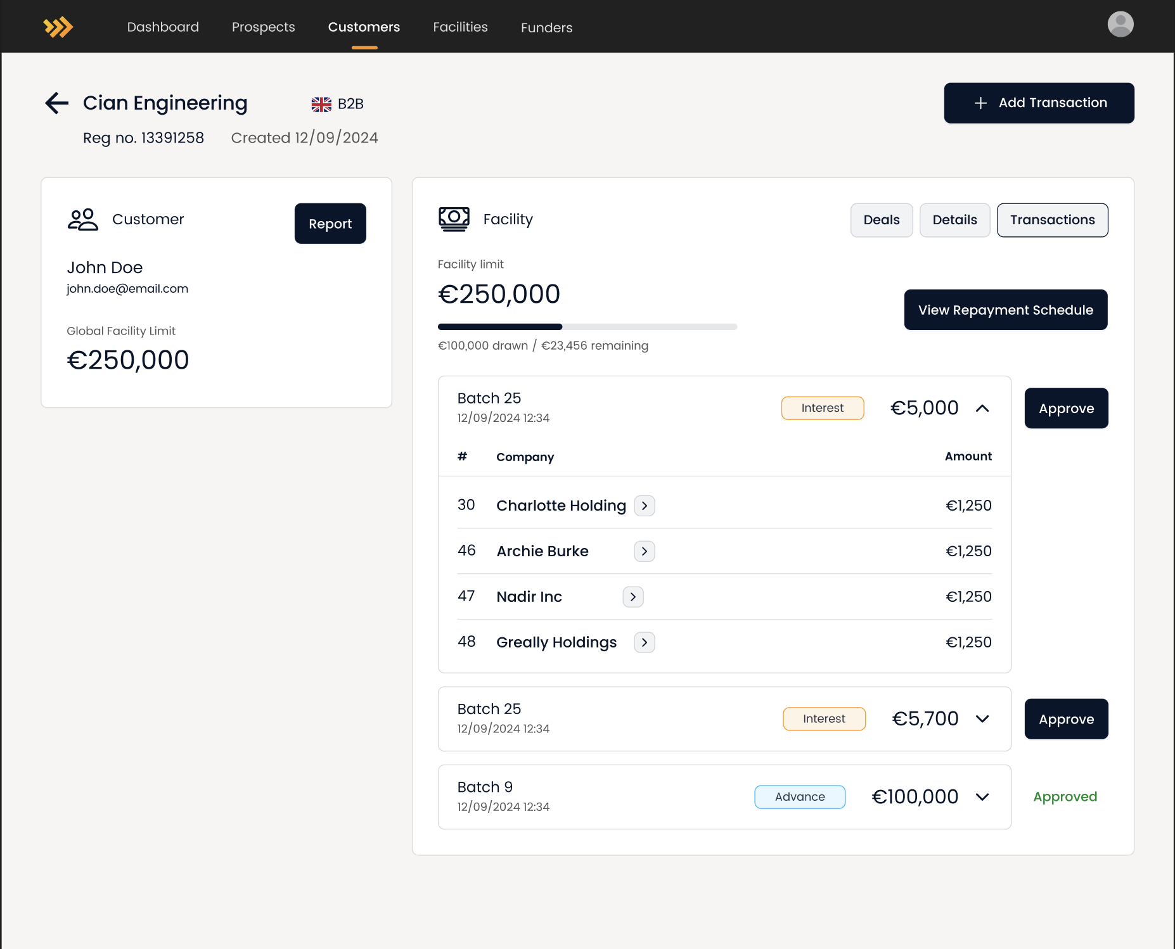Viewport: 1175px width, 949px height.
Task: Click the Advance tag on Batch 9
Action: 799,796
